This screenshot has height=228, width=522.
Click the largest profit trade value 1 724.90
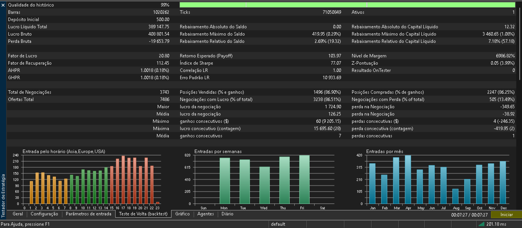click(x=333, y=107)
